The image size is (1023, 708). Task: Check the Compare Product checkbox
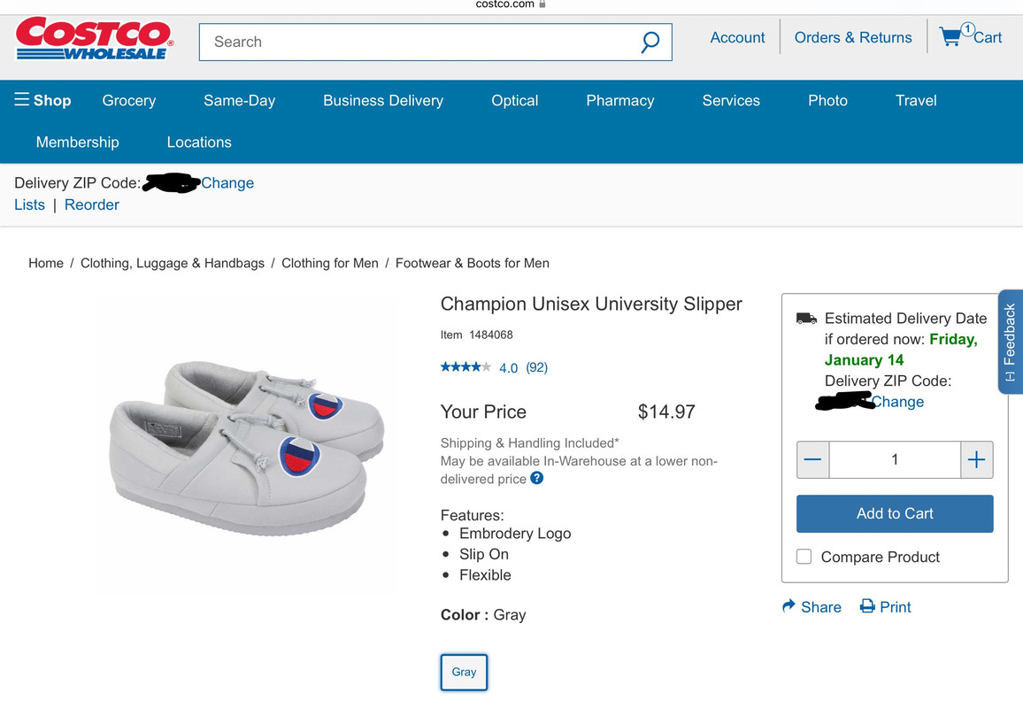pos(804,557)
